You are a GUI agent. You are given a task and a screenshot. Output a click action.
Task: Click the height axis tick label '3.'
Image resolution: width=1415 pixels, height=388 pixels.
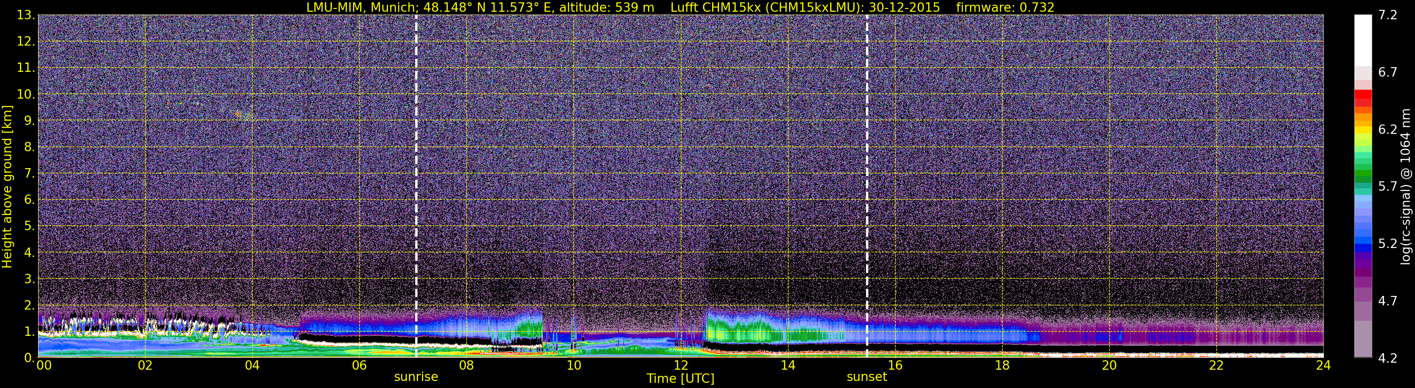pyautogui.click(x=29, y=279)
